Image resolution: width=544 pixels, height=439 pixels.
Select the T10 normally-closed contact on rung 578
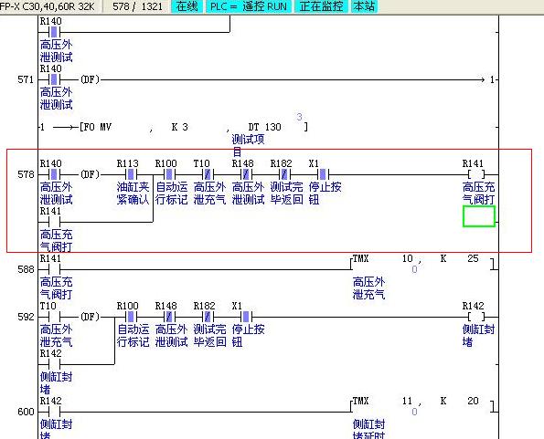[x=208, y=174]
